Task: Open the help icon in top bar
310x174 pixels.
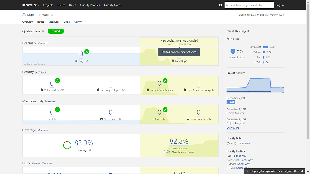Action: tap(221, 5)
